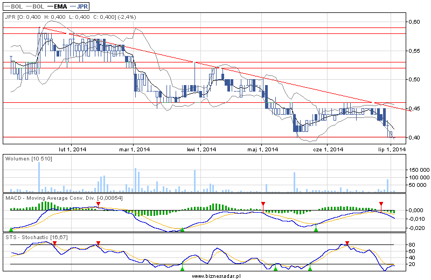Click the 50 000 volume axis label
This screenshot has height=280, width=431.
tap(419, 185)
